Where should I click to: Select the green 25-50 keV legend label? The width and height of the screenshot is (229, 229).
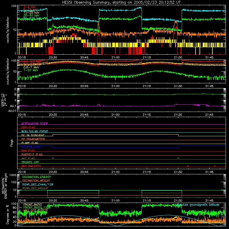pos(31,15)
